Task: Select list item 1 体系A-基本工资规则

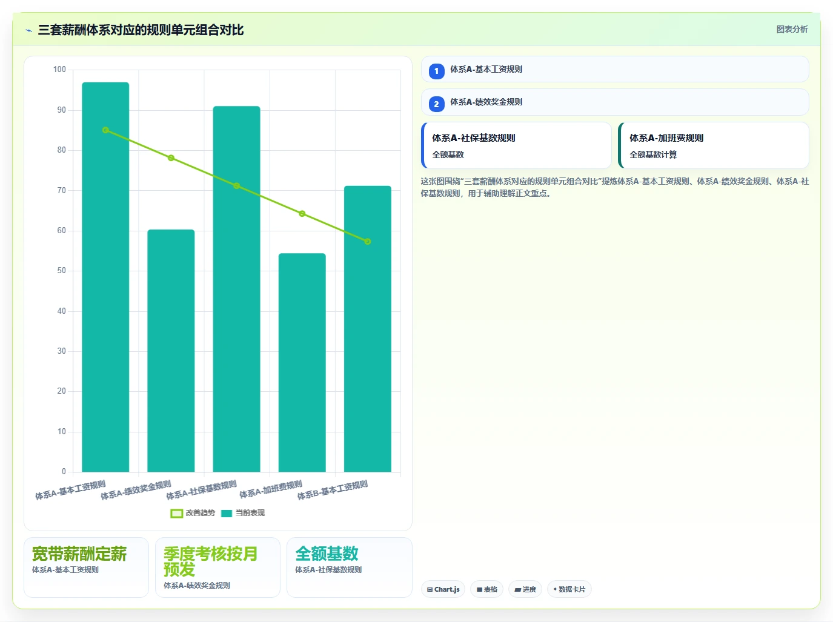Action: (x=615, y=69)
